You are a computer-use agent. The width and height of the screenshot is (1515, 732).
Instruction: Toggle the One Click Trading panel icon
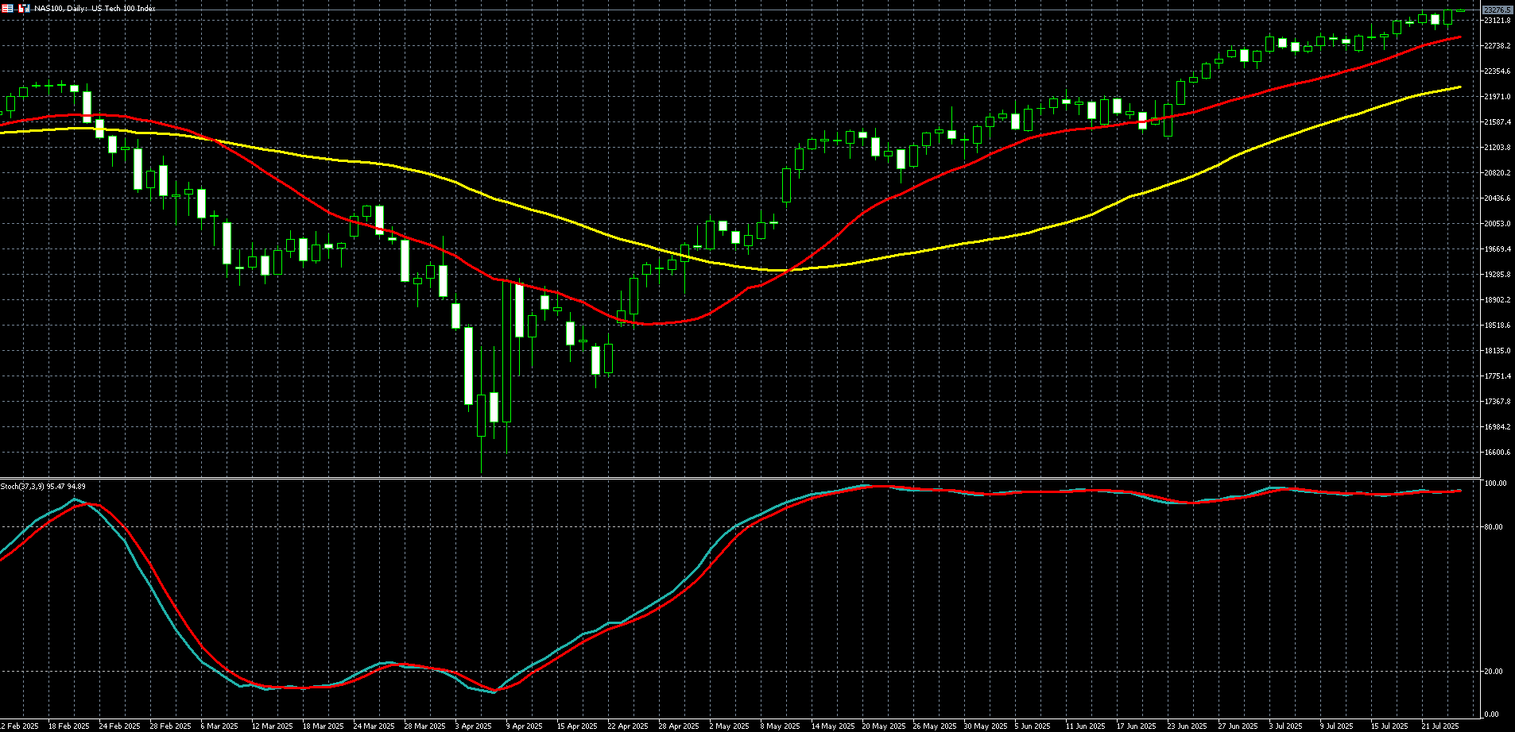coord(23,8)
